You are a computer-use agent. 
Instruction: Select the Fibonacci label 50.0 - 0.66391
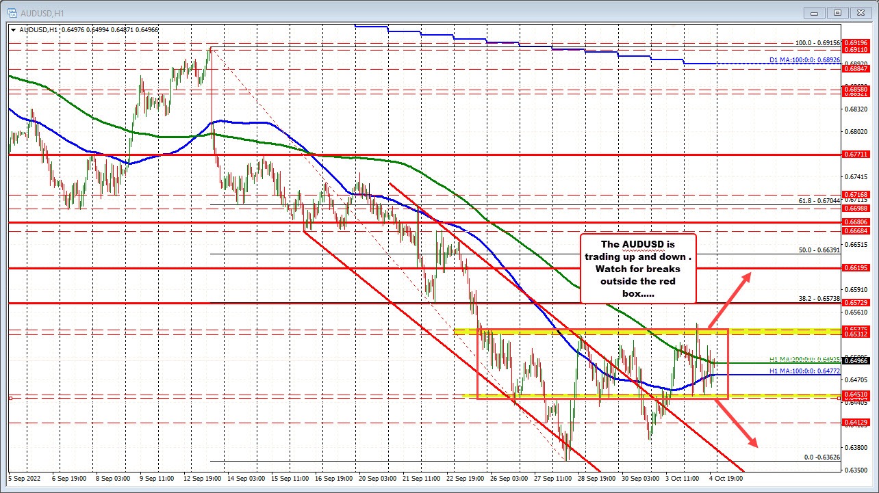point(819,250)
